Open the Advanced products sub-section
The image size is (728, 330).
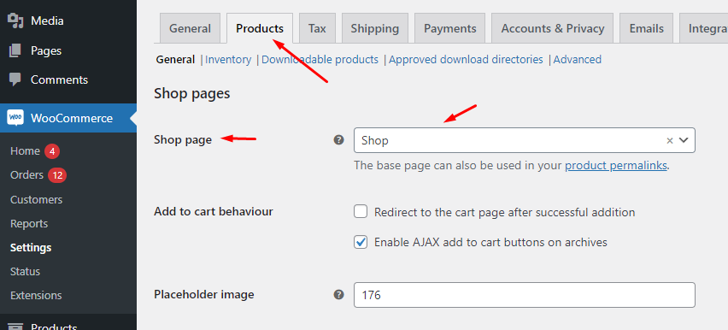tap(577, 60)
